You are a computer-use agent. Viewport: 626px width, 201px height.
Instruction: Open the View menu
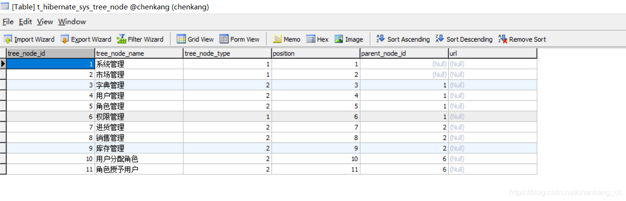pyautogui.click(x=45, y=22)
